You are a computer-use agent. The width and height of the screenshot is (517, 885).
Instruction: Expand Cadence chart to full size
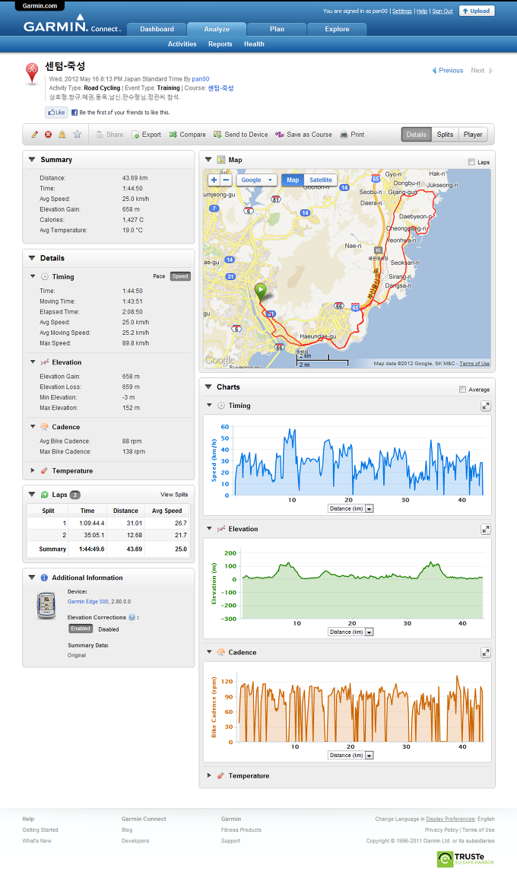(x=485, y=653)
